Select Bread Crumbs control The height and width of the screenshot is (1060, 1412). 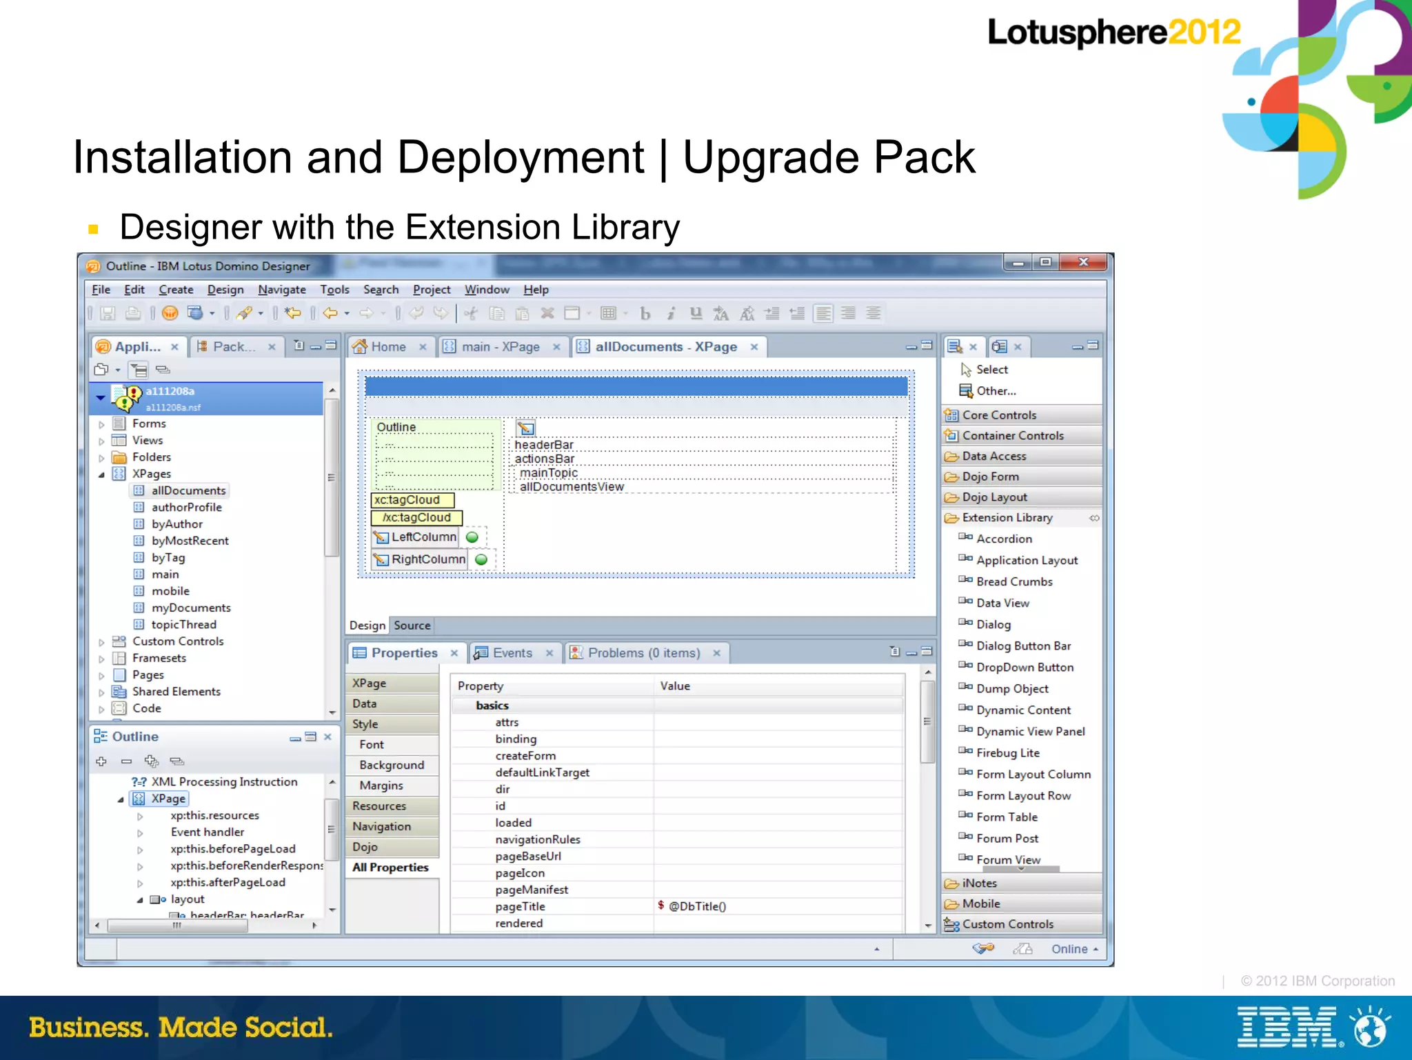(1006, 581)
